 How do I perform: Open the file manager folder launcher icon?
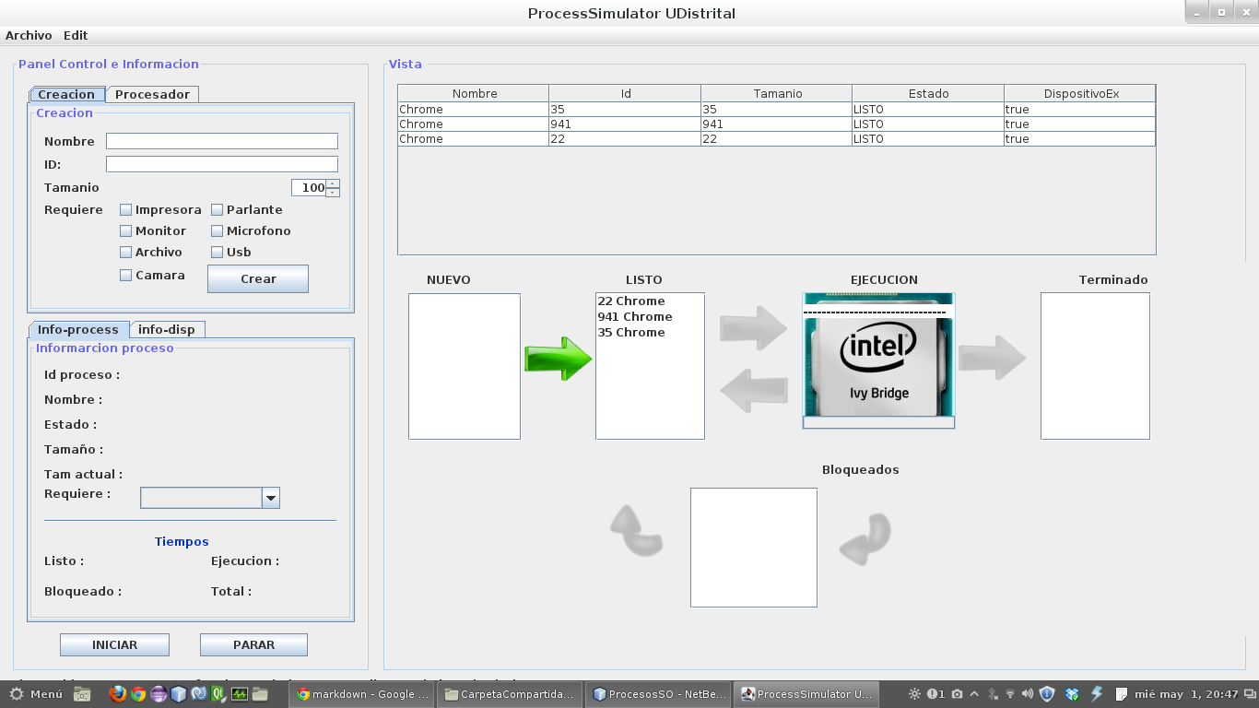click(x=260, y=694)
